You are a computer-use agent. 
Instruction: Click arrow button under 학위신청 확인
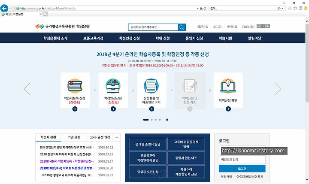coord(228,109)
